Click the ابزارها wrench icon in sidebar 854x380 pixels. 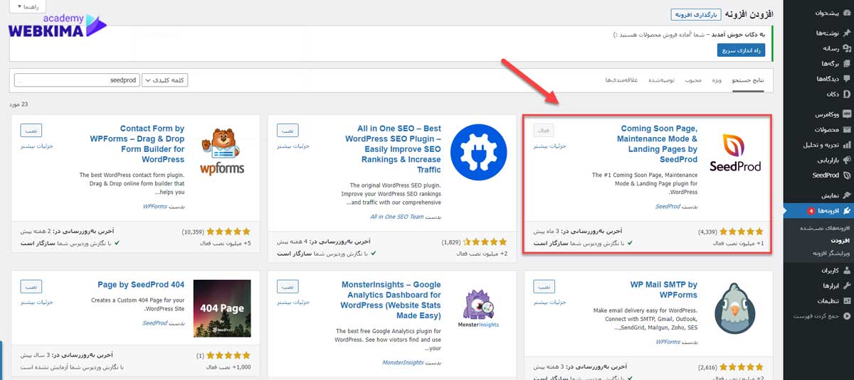(846, 286)
